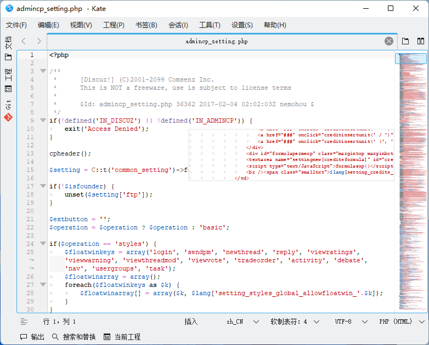The height and width of the screenshot is (345, 429).
Task: Toggle the 搜索和替换 panel
Action: click(x=74, y=337)
